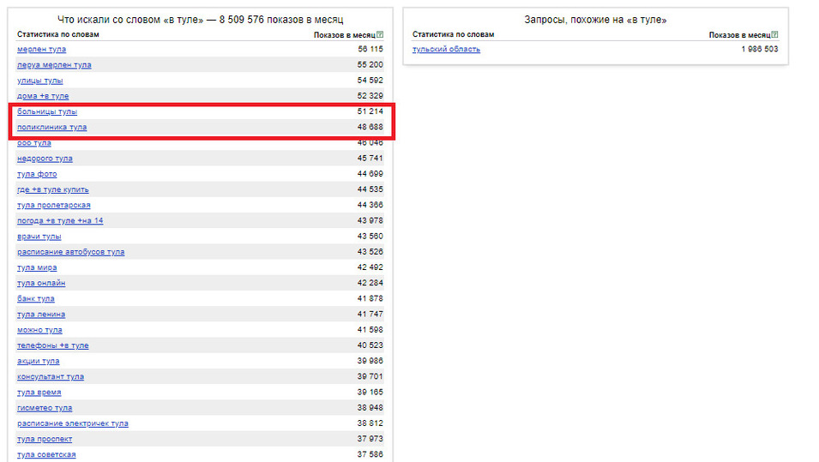The image size is (819, 462).
Task: Click 'Статистика по словам' header in right panel
Action: click(x=453, y=34)
